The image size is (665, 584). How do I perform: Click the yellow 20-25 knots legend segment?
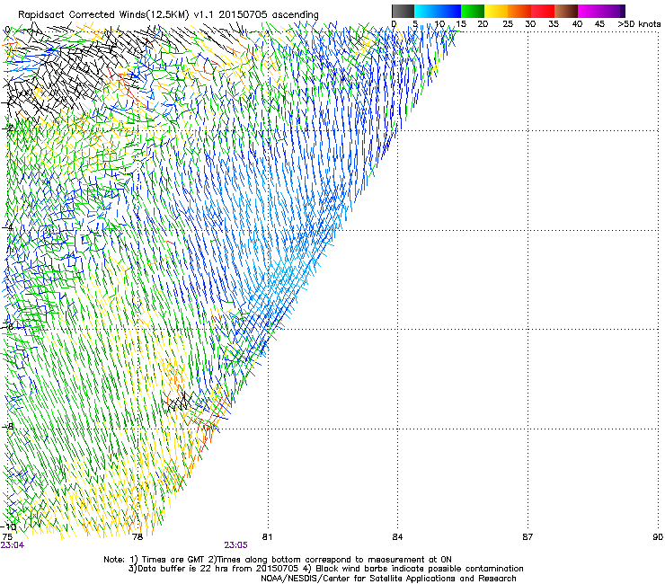pyautogui.click(x=496, y=11)
